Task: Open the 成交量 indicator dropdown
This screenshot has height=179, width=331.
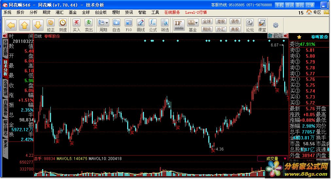Action: 272,158
